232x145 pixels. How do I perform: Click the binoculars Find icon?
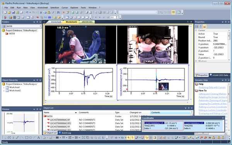58,12
